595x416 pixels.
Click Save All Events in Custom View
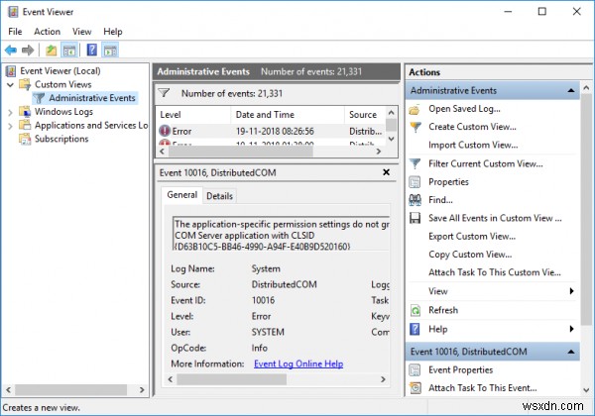pos(495,218)
